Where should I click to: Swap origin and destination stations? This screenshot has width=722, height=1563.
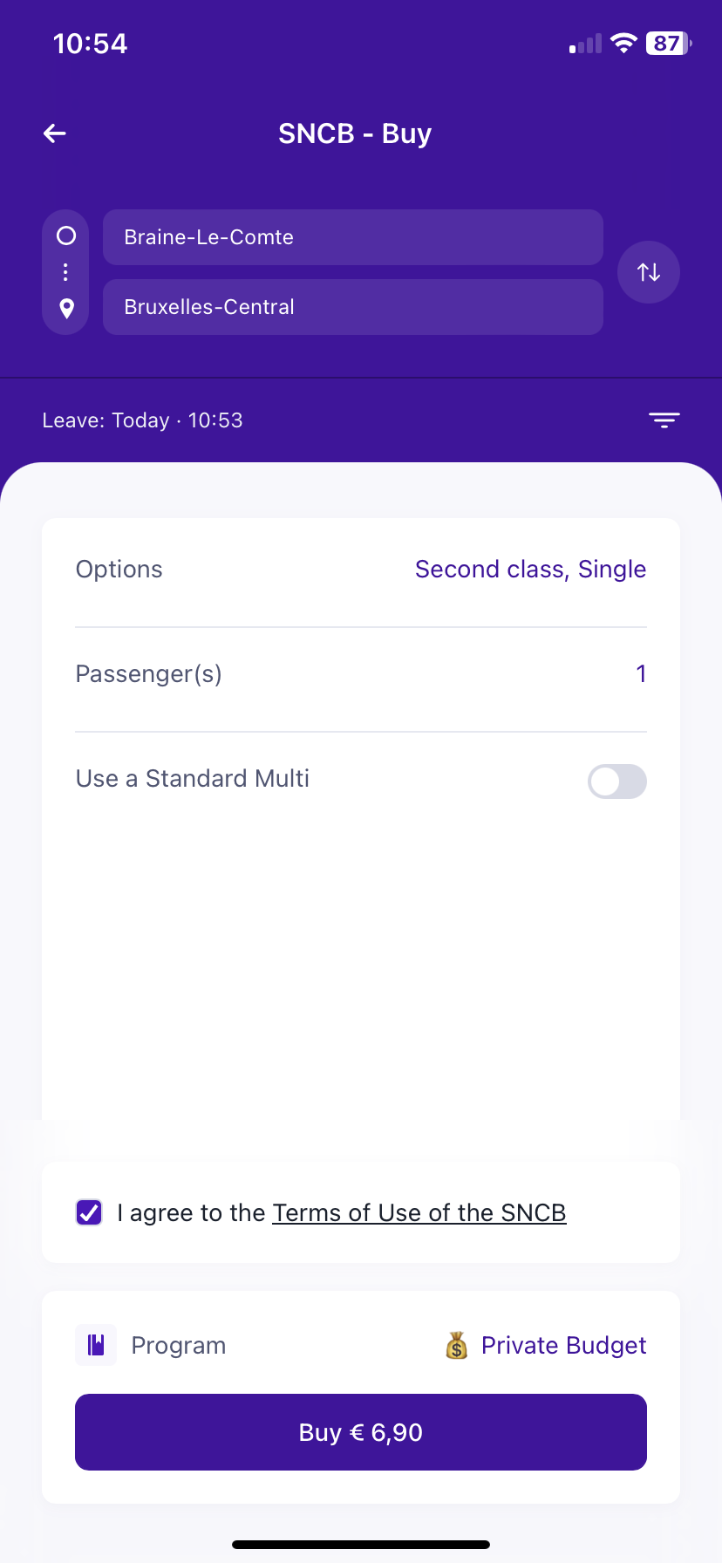click(x=648, y=272)
